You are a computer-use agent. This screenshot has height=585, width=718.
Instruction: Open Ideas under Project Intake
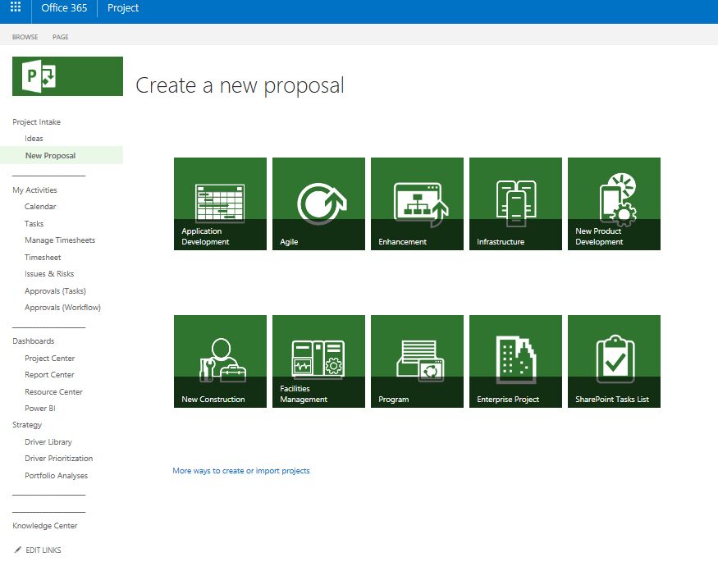click(x=34, y=139)
